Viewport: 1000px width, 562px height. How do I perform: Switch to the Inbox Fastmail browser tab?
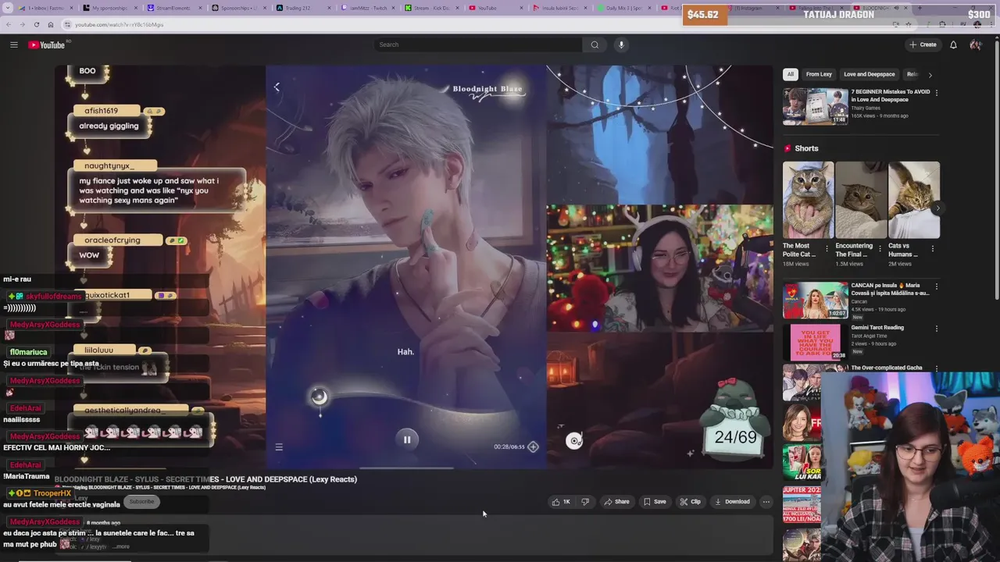pyautogui.click(x=45, y=8)
